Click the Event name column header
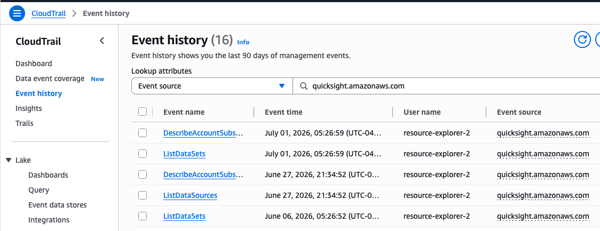 pos(184,112)
